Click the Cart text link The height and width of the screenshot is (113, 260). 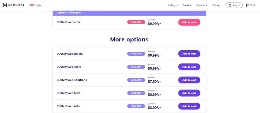pyautogui.click(x=253, y=5)
